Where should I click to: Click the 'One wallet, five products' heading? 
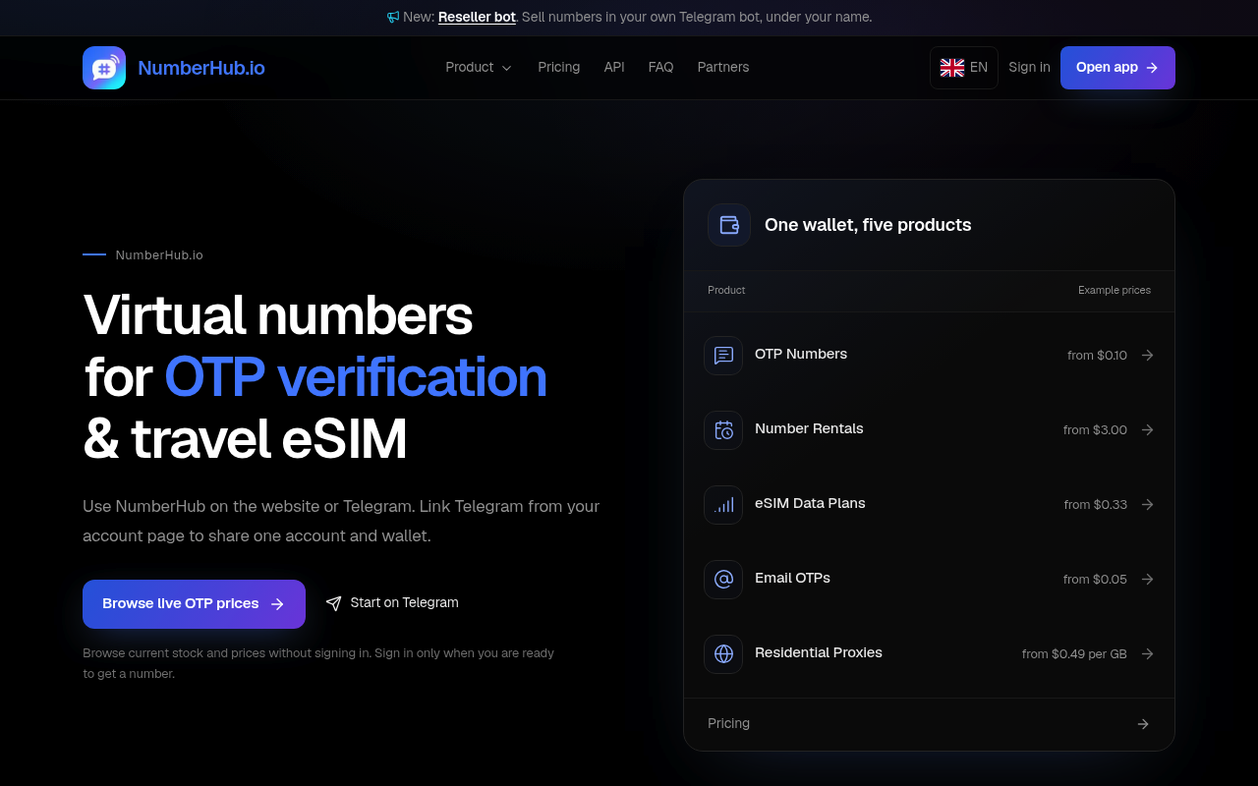[x=868, y=225]
